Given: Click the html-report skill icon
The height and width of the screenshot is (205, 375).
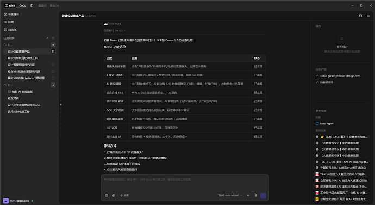Looking at the screenshot, I should [317, 124].
